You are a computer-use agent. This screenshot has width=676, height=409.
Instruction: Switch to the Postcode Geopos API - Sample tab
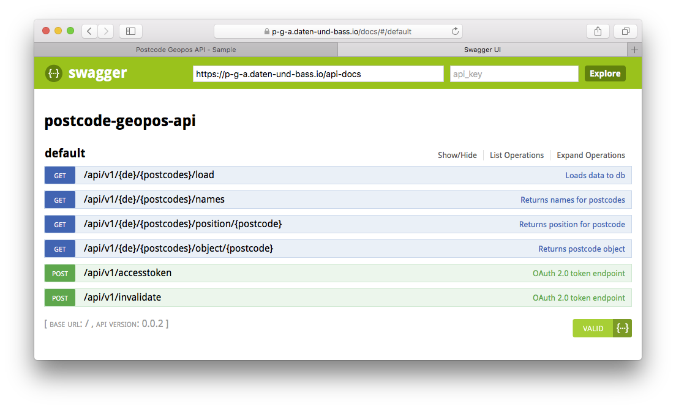(186, 50)
